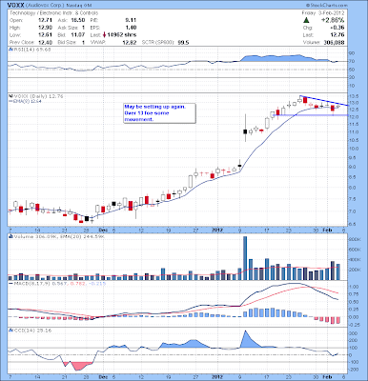Click the 'RSI(14) 69.68' indicator label
Viewport: 368px width, 381px height.
tap(32, 50)
